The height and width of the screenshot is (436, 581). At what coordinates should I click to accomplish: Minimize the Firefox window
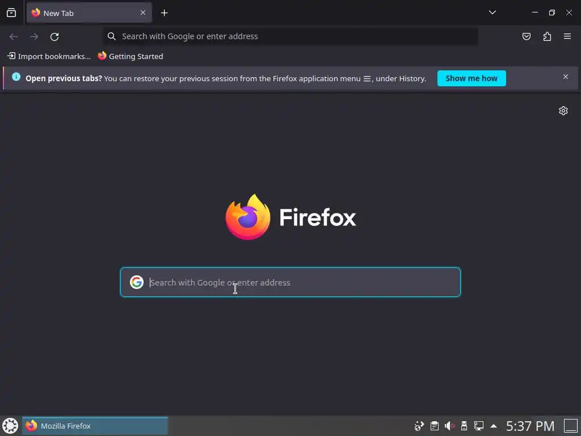tap(534, 12)
